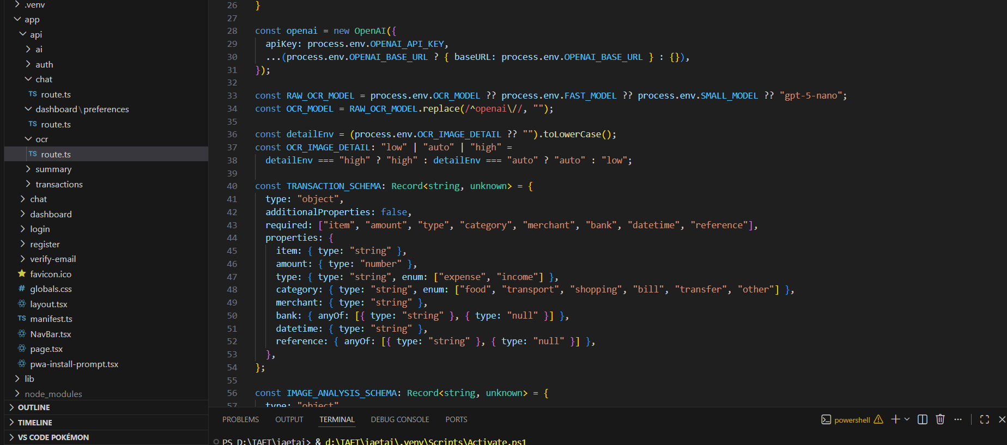Click the "gpt-5-nano" string literal
The image size is (1007, 445).
tap(811, 96)
